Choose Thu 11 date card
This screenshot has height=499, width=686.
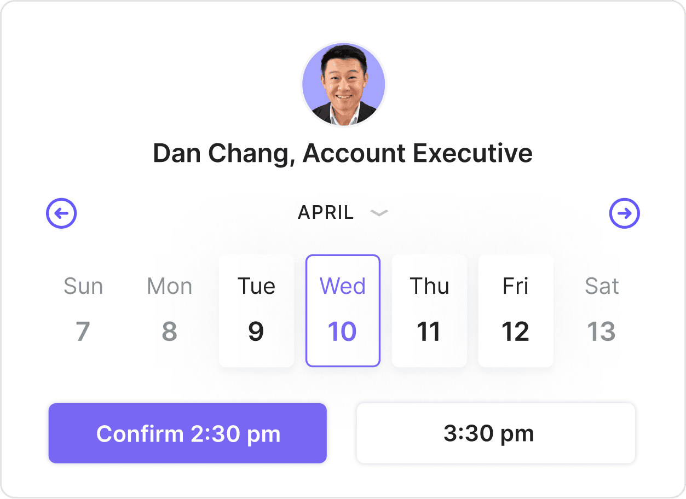click(429, 310)
